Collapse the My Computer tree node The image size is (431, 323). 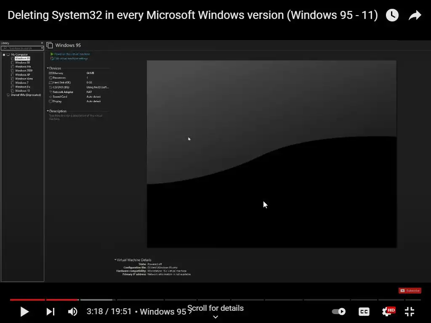[4, 55]
